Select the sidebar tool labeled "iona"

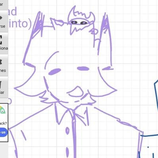coord(4,43)
